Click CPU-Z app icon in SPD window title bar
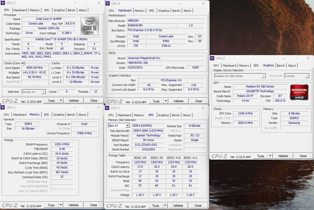 tap(107, 108)
